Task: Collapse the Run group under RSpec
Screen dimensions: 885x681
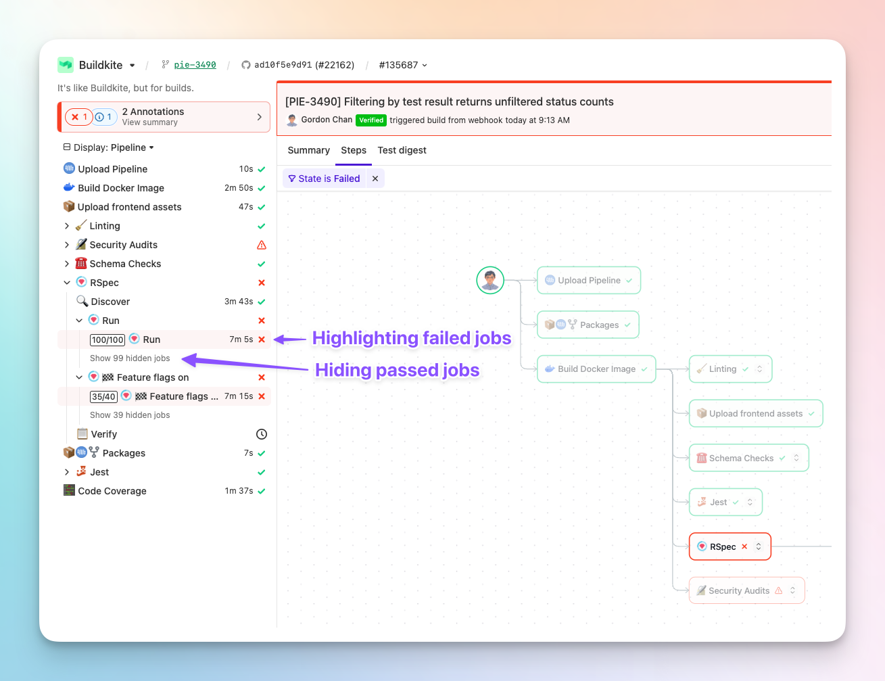Action: pyautogui.click(x=79, y=321)
